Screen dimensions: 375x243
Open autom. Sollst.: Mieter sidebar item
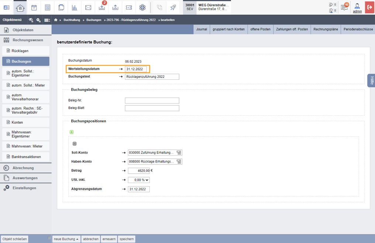(26, 85)
